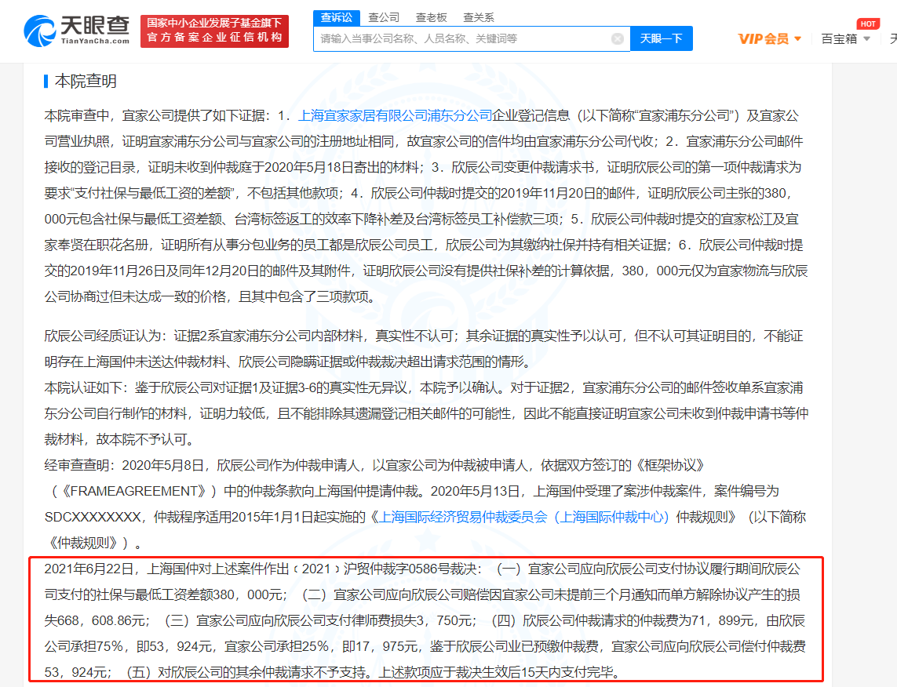Open the red government fund credit banner

pos(214,31)
